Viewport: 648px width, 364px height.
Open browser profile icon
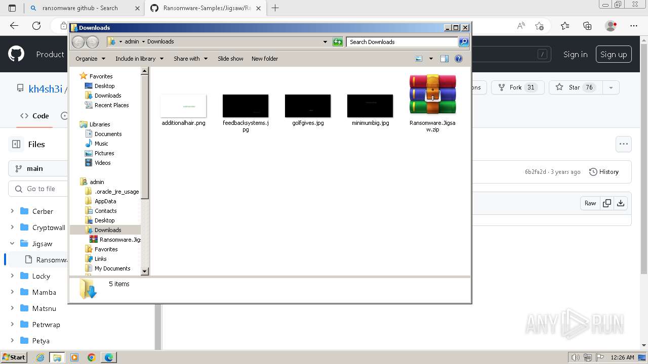click(611, 26)
